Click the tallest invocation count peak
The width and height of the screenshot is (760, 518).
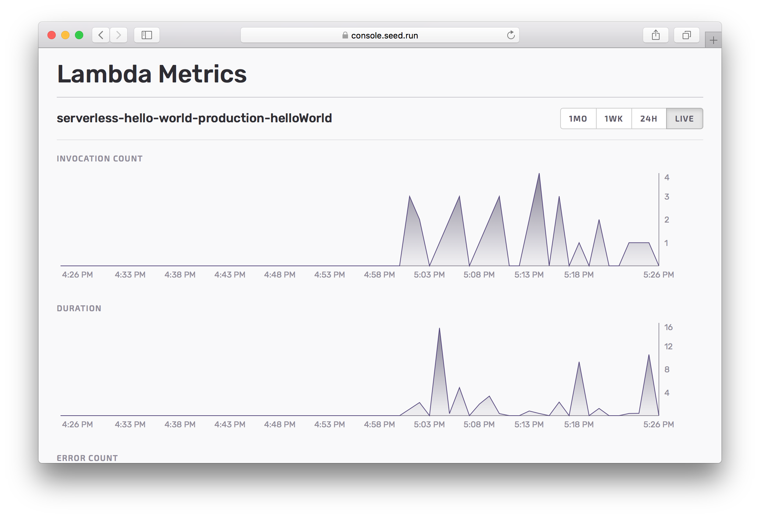coord(539,174)
